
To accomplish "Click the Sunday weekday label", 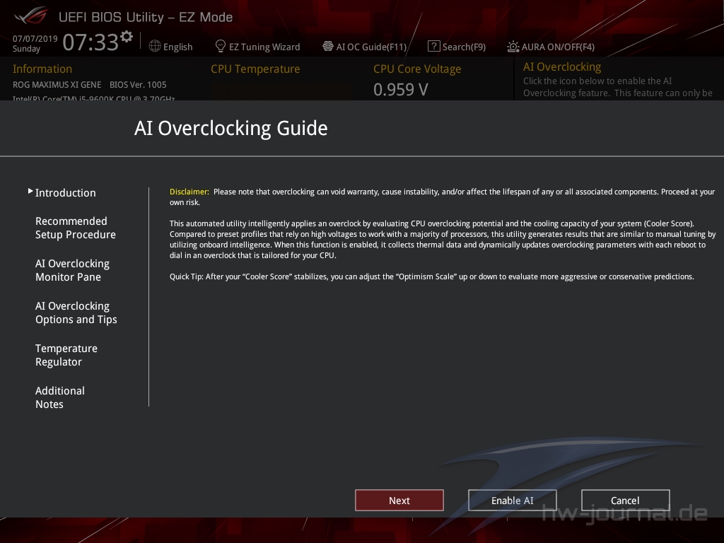I will click(x=26, y=49).
